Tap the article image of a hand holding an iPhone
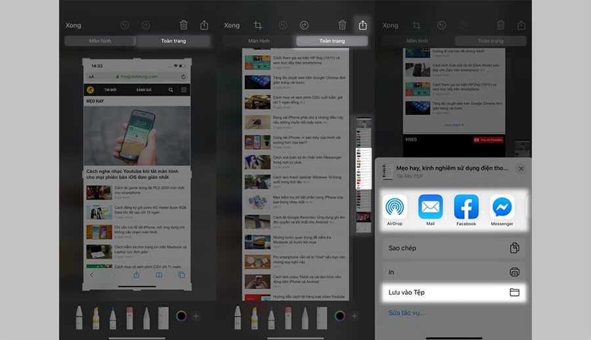The width and height of the screenshot is (591, 340). [137, 136]
